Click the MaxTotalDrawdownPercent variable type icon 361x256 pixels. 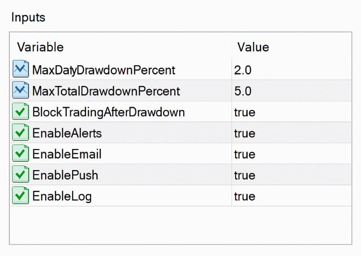tap(21, 91)
